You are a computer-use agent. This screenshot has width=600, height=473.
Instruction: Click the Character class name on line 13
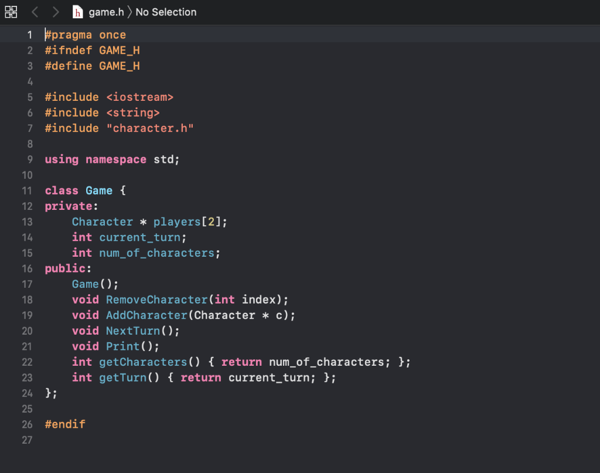tap(103, 222)
